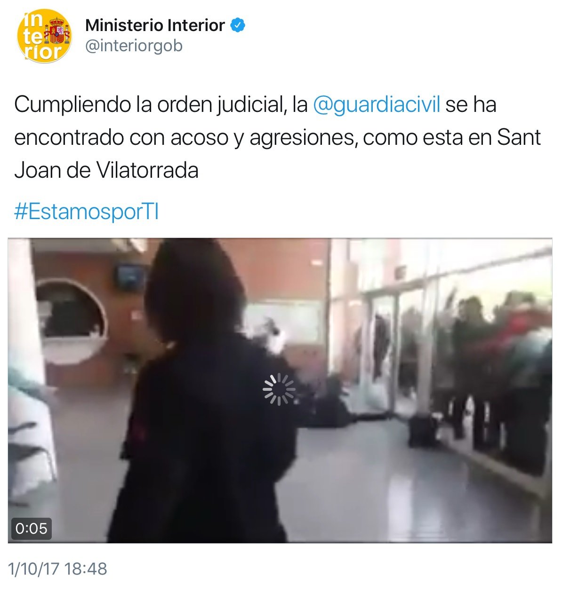This screenshot has width=562, height=600.
Task: Open the Ministerio Interior display name
Action: [155, 25]
